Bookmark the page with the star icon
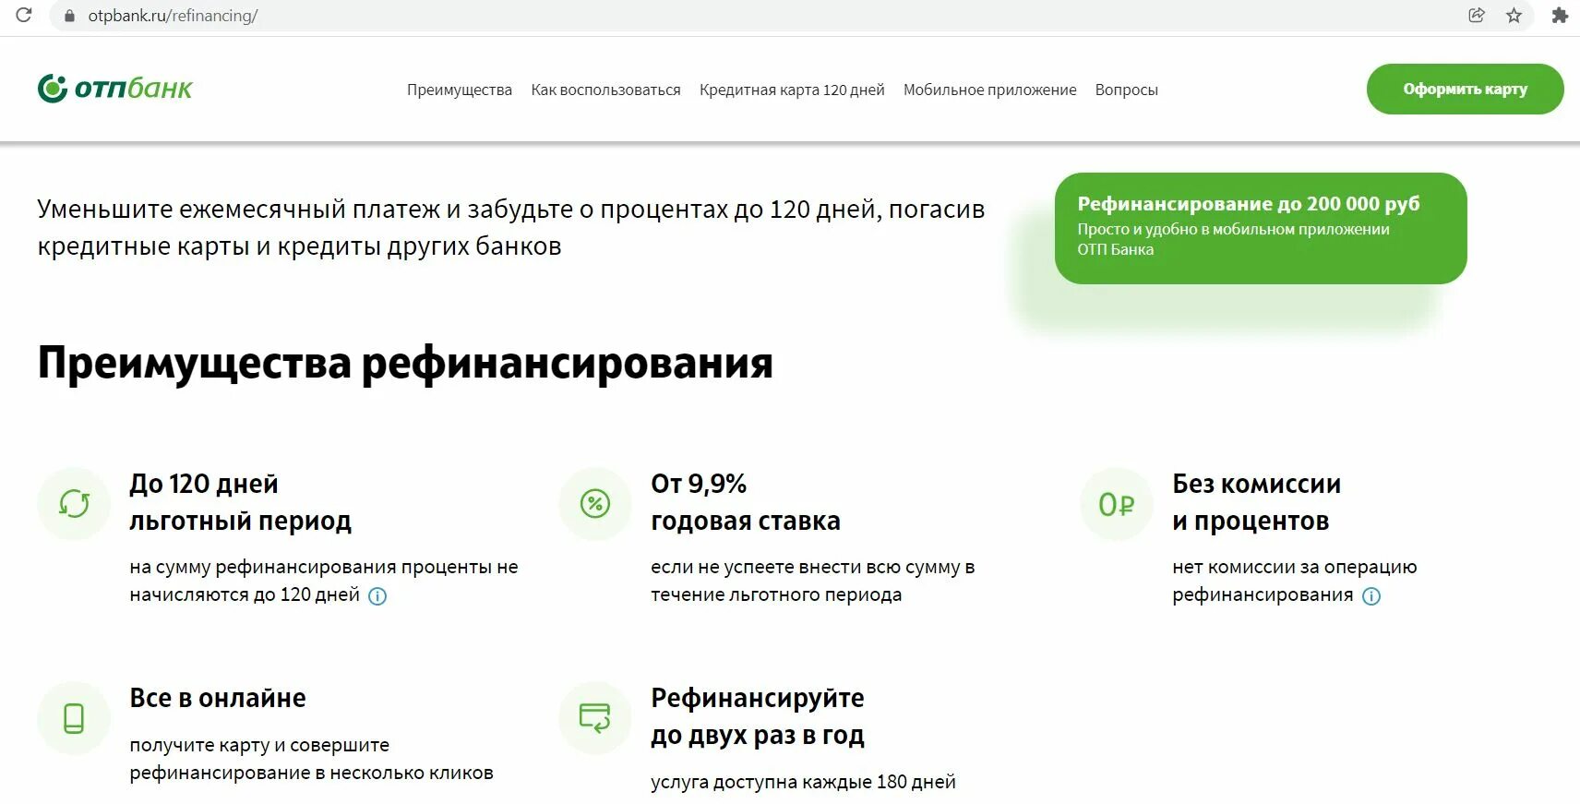The width and height of the screenshot is (1580, 804). (1514, 15)
